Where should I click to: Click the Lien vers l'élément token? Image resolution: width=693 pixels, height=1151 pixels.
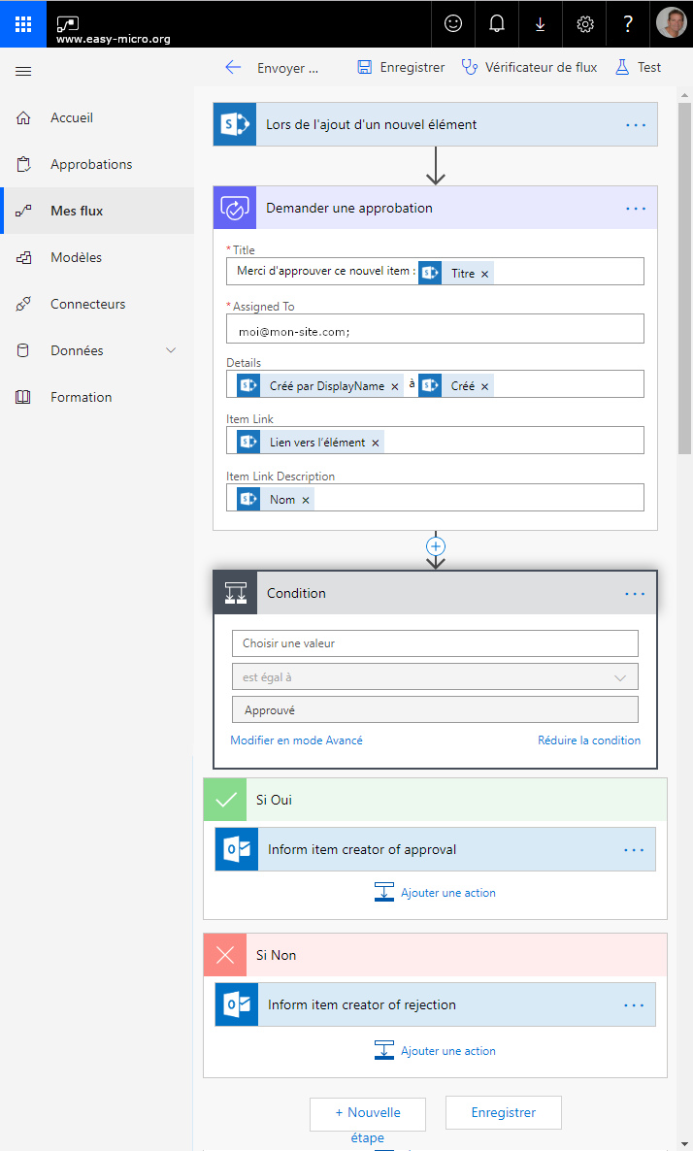click(310, 443)
